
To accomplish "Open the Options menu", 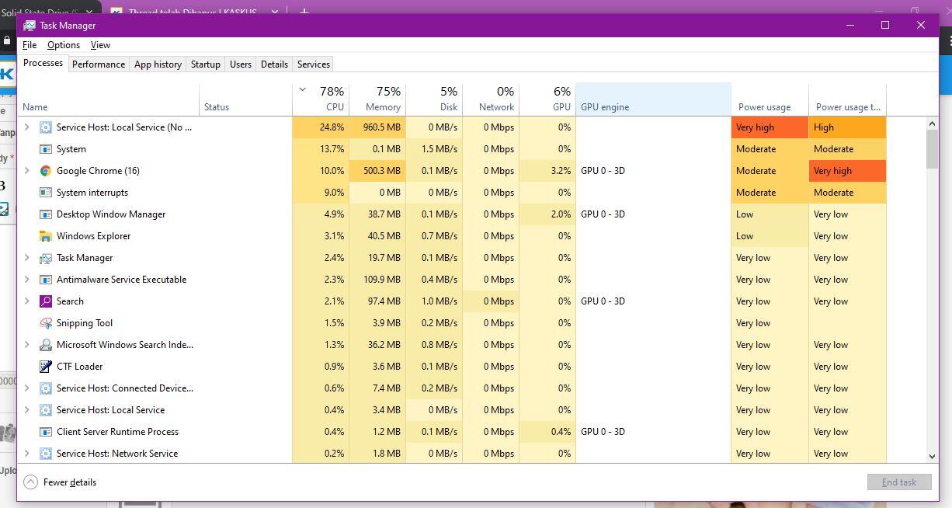I will [64, 45].
